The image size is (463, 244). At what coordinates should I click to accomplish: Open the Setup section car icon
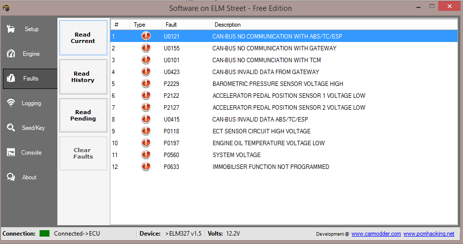11,29
